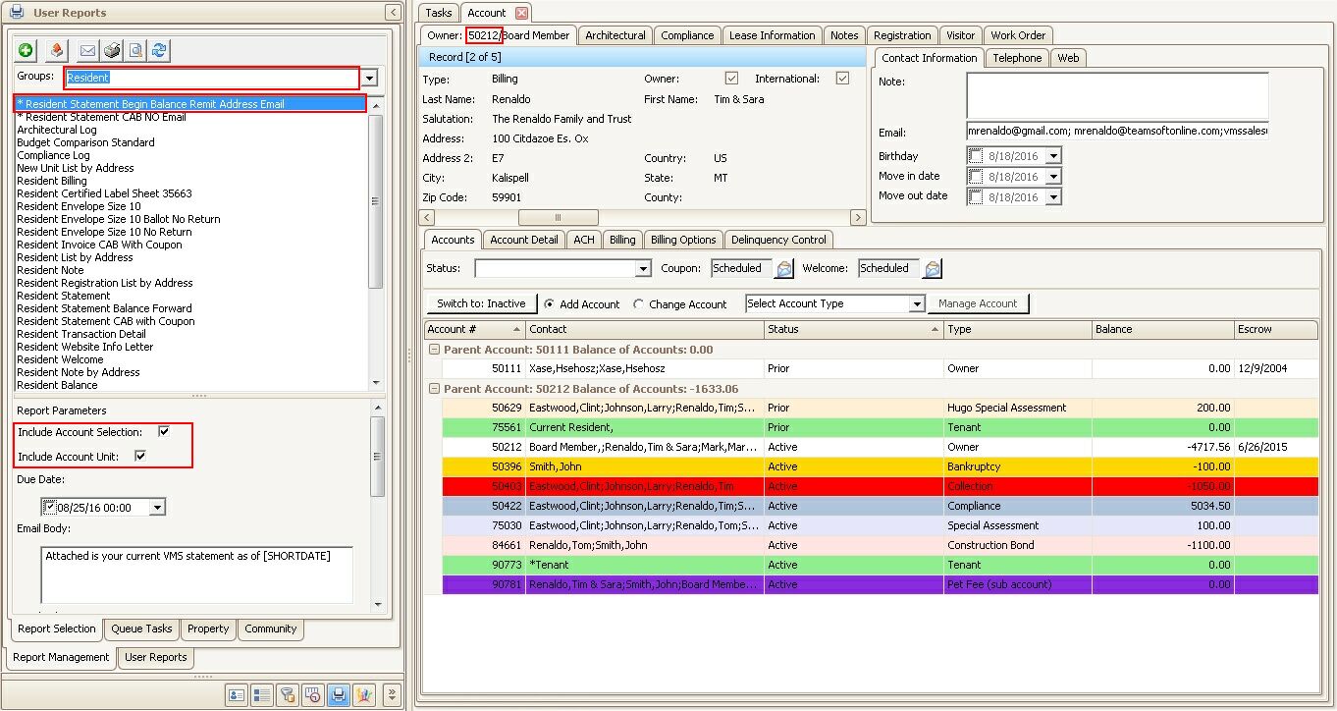Image resolution: width=1337 pixels, height=711 pixels.
Task: Open the Status dropdown
Action: click(x=643, y=268)
